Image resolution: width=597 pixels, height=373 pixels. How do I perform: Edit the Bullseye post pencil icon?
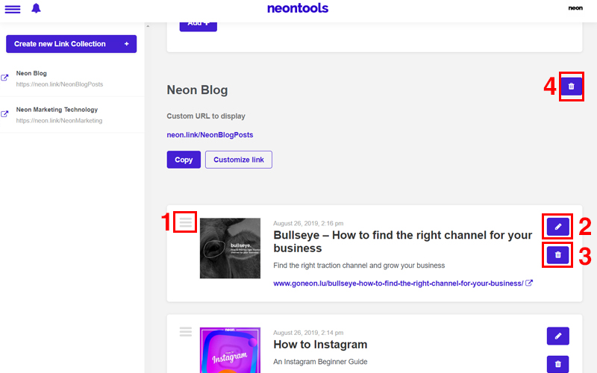pyautogui.click(x=557, y=227)
